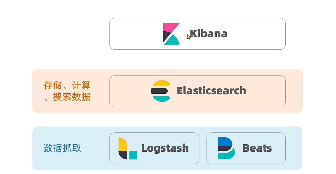Select the Beats text label
This screenshot has width=336, height=174.
(x=257, y=148)
